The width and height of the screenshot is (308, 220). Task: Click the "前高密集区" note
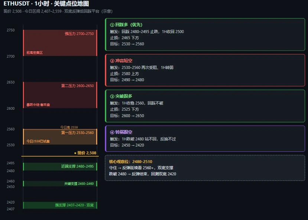point(35,52)
